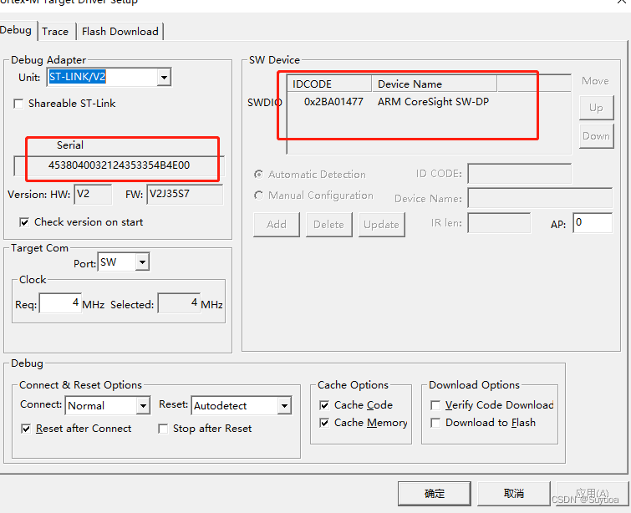
Task: Open the Connect Normal dropdown
Action: click(143, 405)
